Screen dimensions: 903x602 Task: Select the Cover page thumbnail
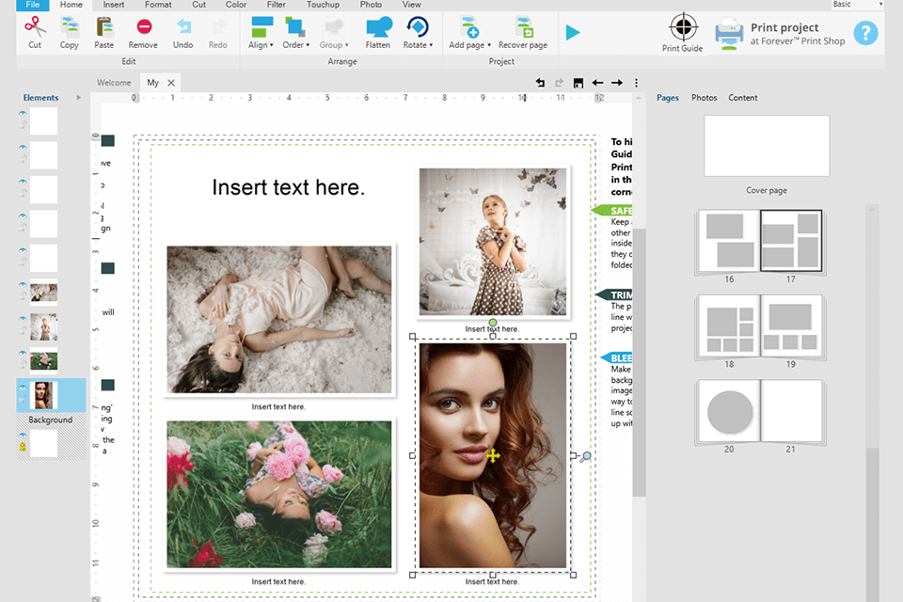pos(767,146)
